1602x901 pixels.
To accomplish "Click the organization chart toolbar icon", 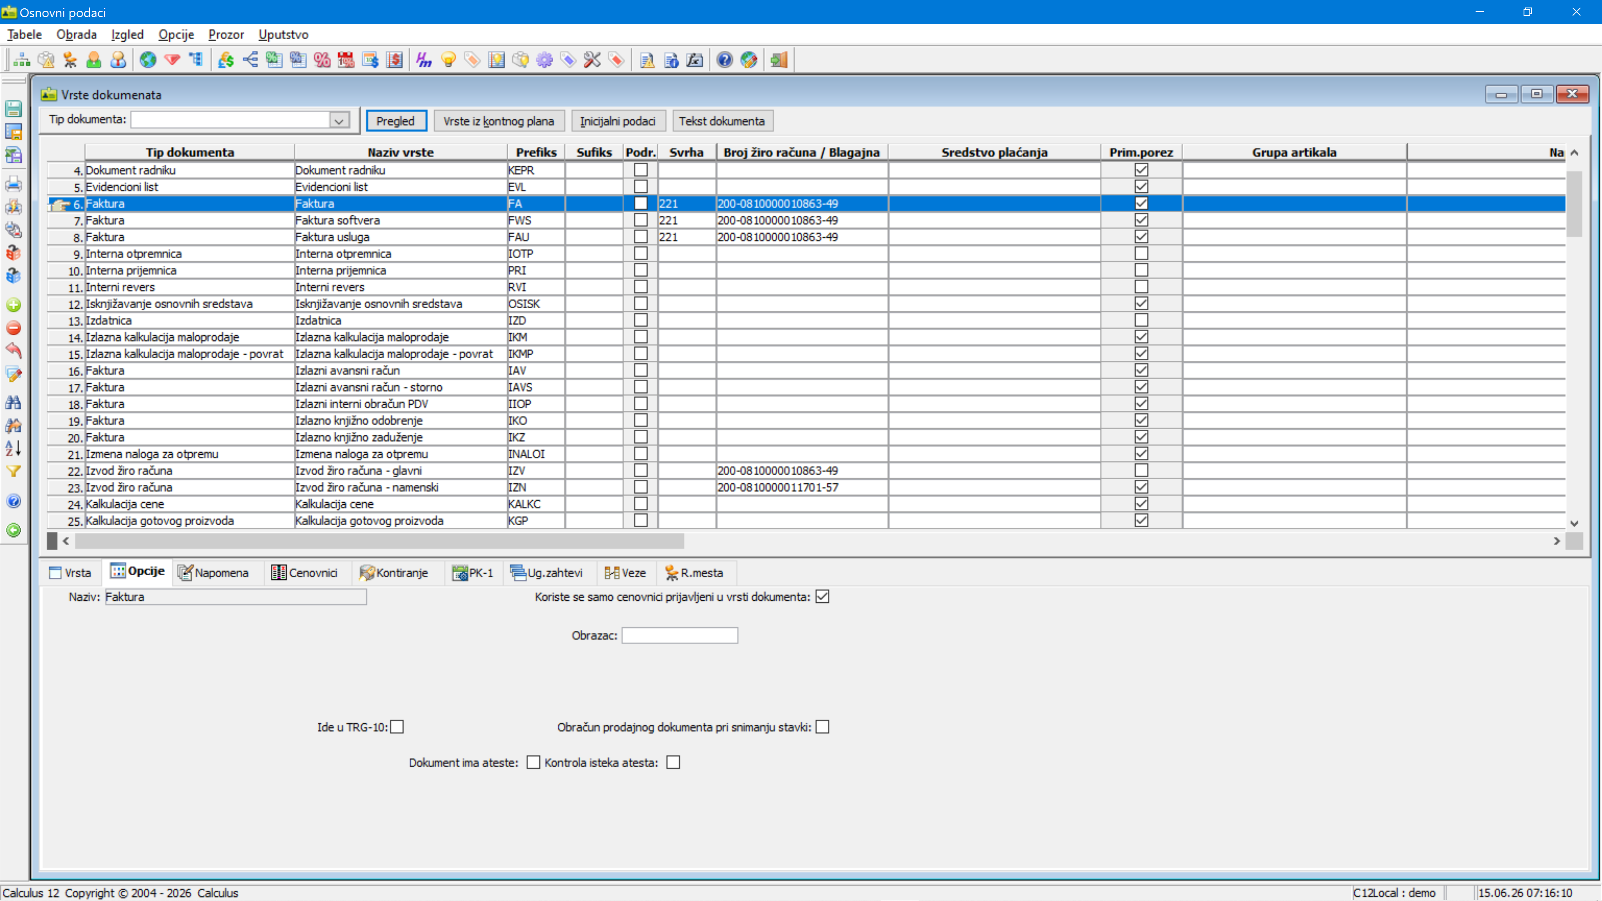I will click(22, 60).
